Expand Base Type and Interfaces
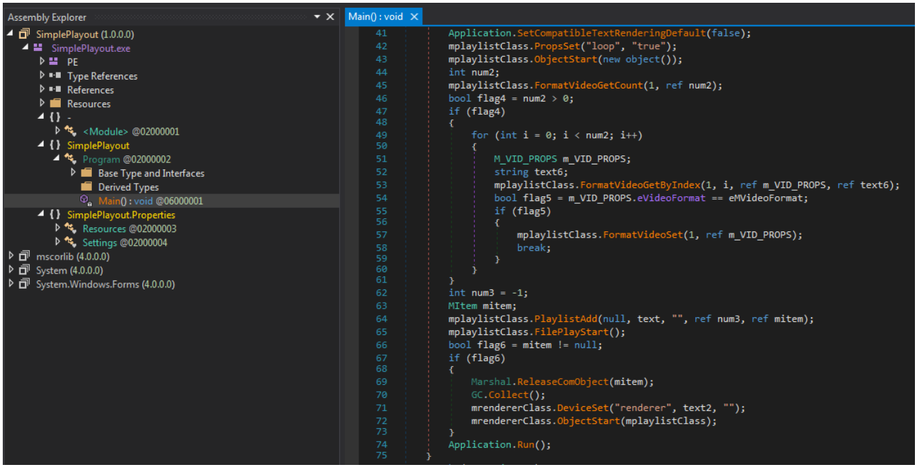The image size is (917, 467). 73,173
